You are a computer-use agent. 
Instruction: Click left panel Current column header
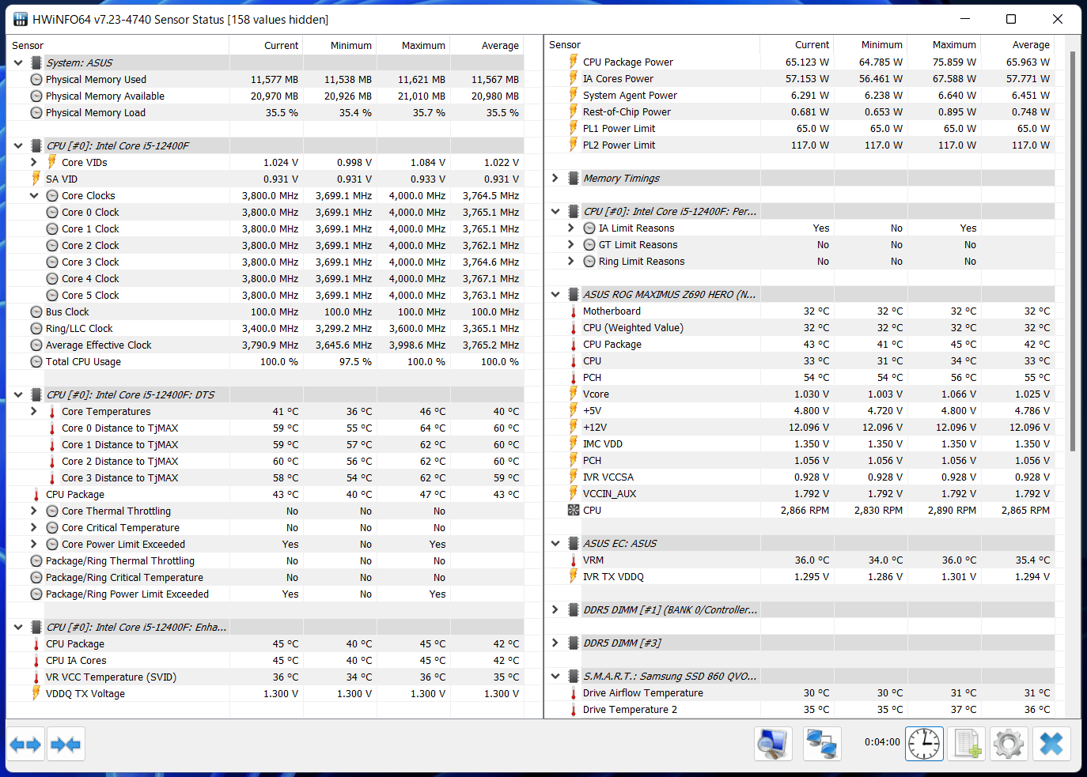pos(267,45)
